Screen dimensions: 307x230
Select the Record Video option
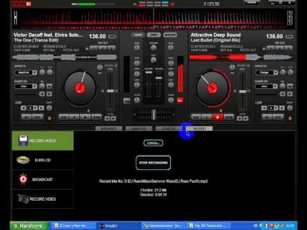tap(43, 199)
